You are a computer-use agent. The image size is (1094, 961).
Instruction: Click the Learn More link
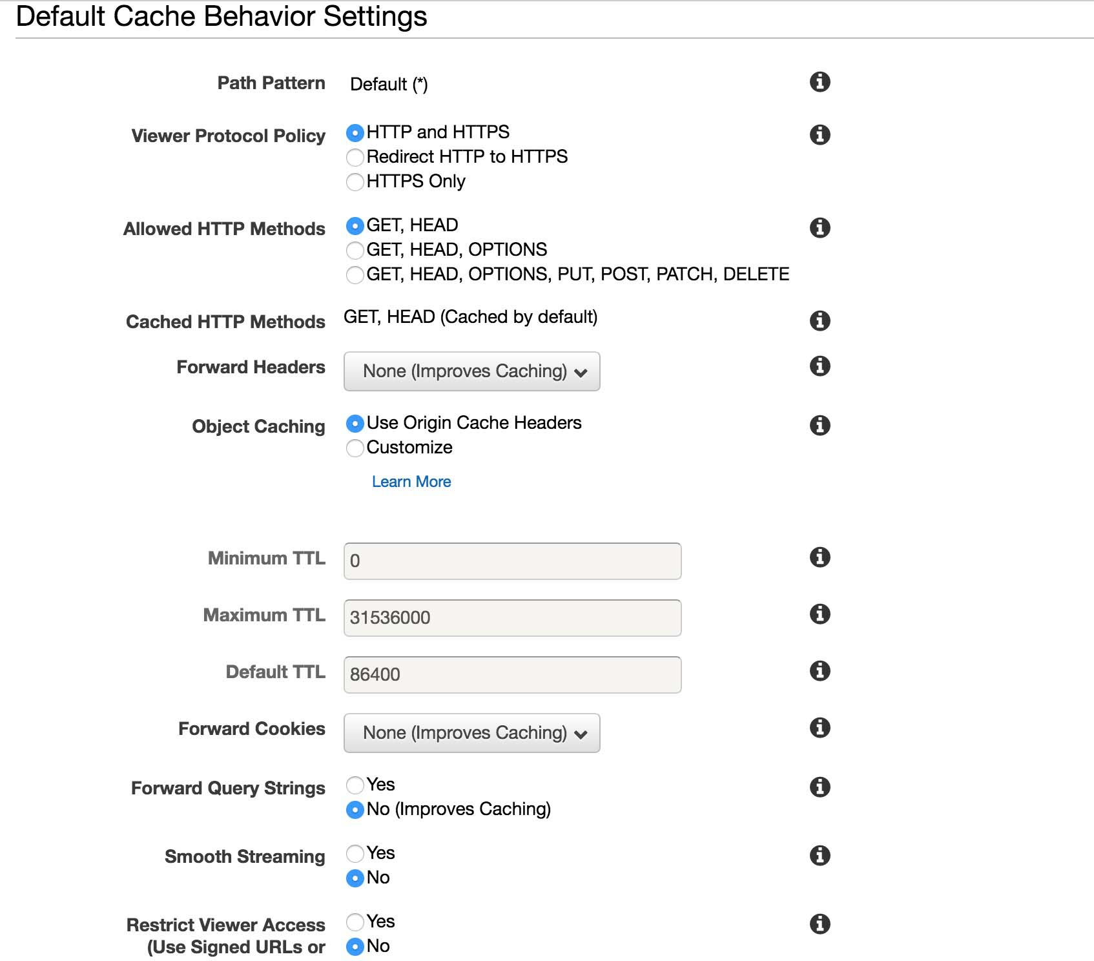(412, 482)
